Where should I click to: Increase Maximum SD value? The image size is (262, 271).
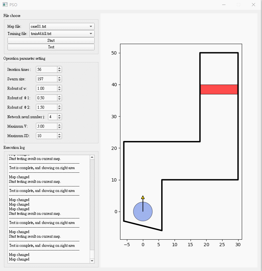(x=59, y=134)
